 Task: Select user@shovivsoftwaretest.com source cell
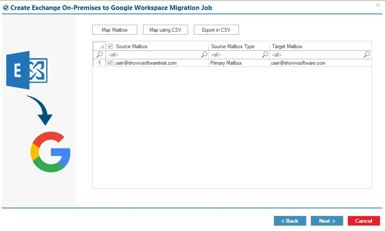pyautogui.click(x=161, y=63)
